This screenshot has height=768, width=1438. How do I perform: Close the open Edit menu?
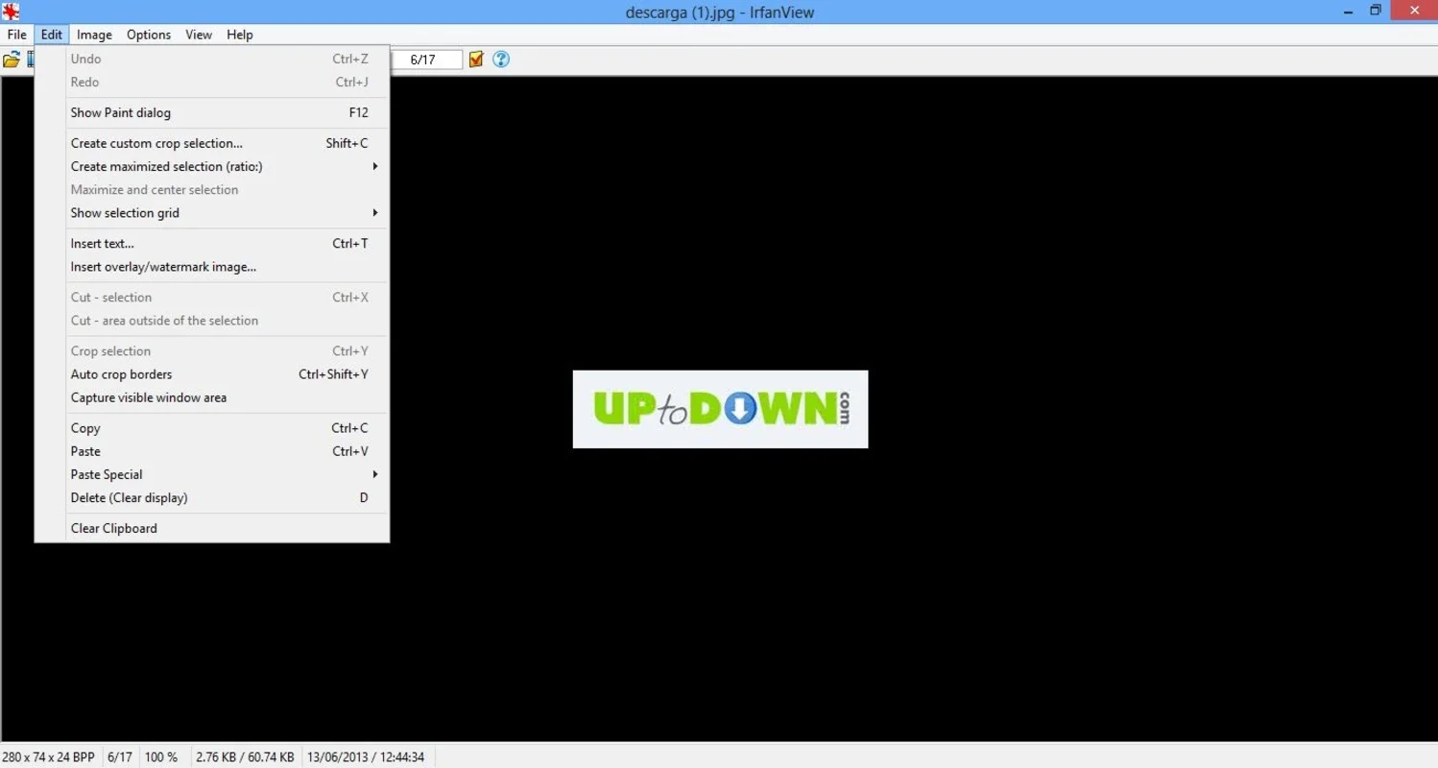tap(52, 35)
